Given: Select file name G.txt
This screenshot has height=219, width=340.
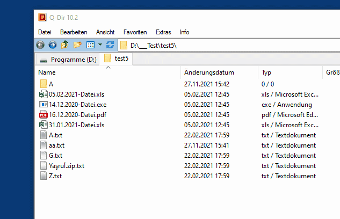Looking at the screenshot, I should point(55,156).
